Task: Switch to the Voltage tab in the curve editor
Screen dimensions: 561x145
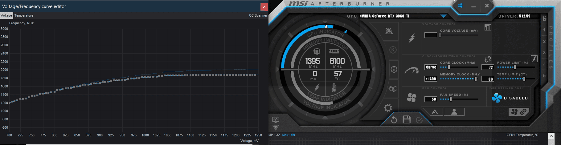Action: (6, 15)
